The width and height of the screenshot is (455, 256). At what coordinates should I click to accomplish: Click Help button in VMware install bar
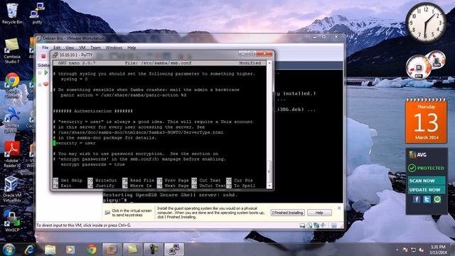tap(319, 213)
